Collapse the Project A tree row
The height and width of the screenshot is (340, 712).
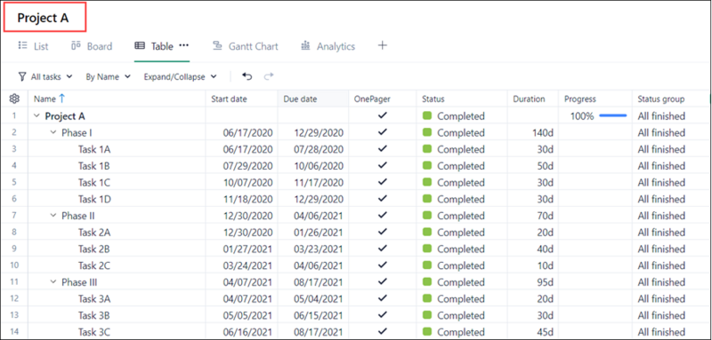tap(36, 116)
